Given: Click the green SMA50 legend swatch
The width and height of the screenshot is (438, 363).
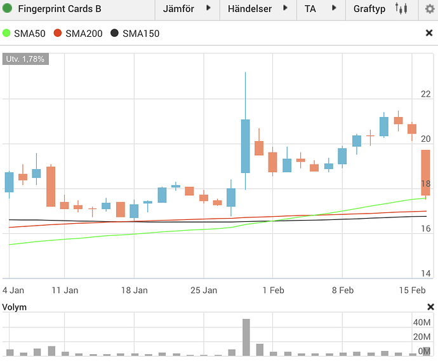Looking at the screenshot, I should coord(6,33).
